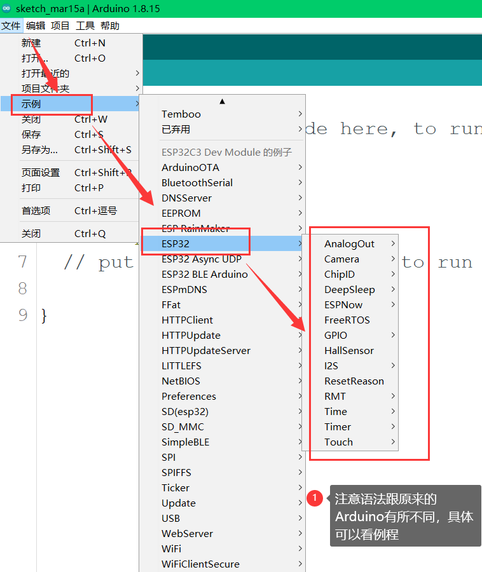482x572 pixels.
Task: Open HTTPClient examples
Action: pos(222,320)
